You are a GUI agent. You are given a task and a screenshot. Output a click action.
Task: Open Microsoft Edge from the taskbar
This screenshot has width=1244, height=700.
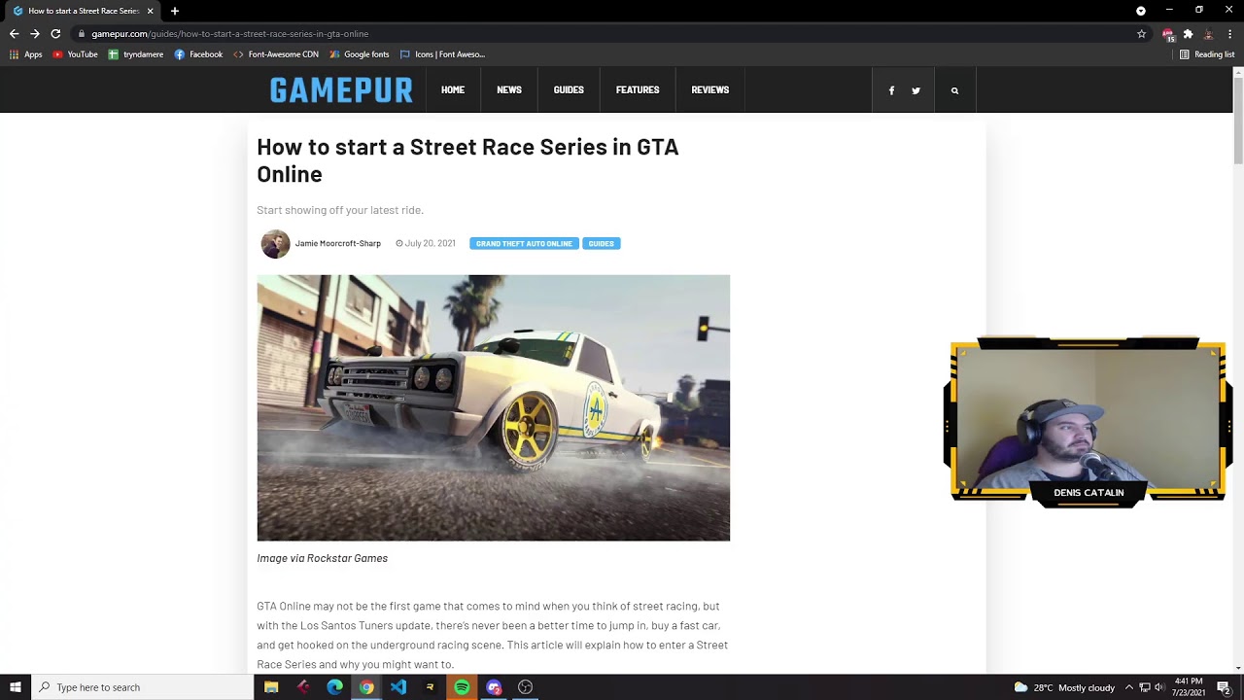coord(334,687)
